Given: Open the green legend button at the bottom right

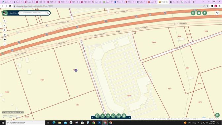Looking at the screenshot, I should click(217, 115).
